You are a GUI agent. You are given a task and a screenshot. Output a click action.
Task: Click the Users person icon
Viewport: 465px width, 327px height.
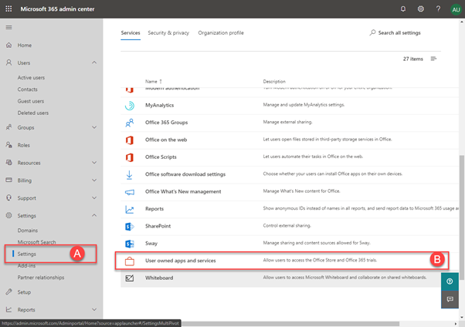click(x=9, y=62)
